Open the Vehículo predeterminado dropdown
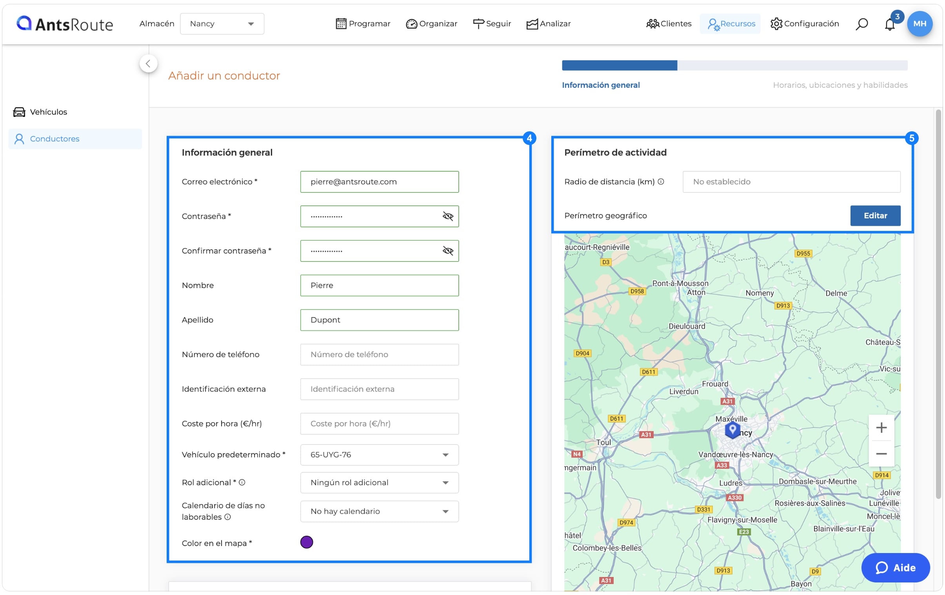Screen dimensions: 945x595 click(380, 455)
